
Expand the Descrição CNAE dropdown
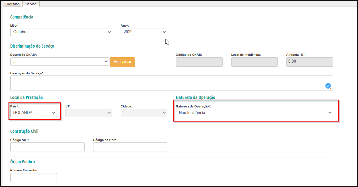pyautogui.click(x=59, y=62)
